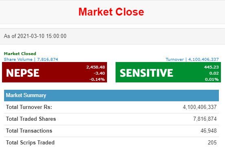Image resolution: width=225 pixels, height=153 pixels.
Task: Select the Total Scrips Traded row
Action: (x=111, y=143)
